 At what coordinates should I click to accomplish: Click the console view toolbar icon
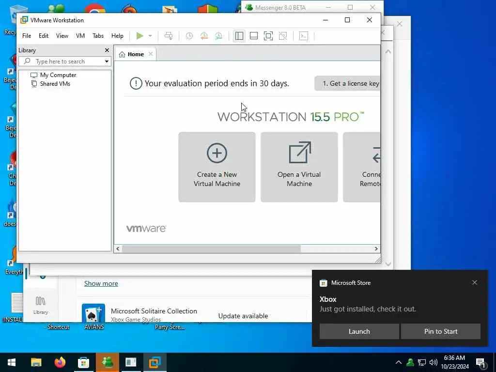[x=304, y=36]
